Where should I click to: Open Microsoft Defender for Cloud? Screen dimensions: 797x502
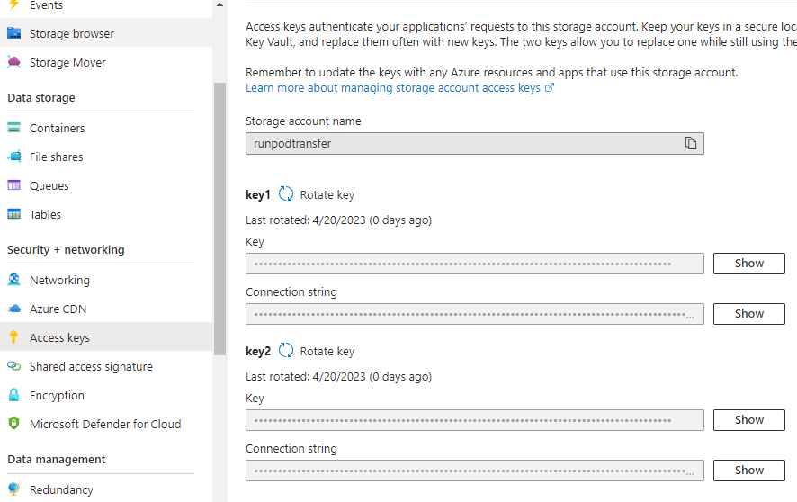(x=105, y=425)
